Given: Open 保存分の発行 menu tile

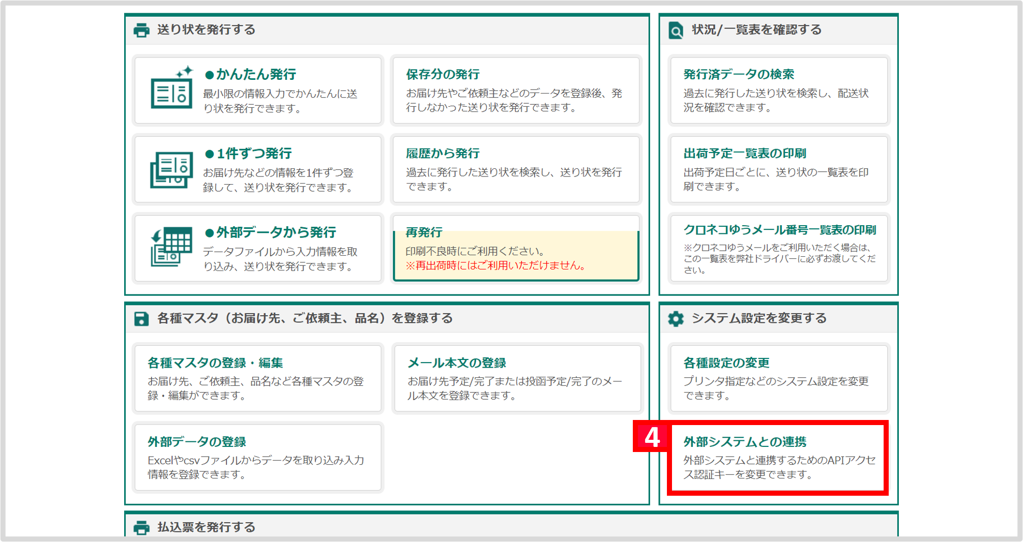Looking at the screenshot, I should point(515,91).
